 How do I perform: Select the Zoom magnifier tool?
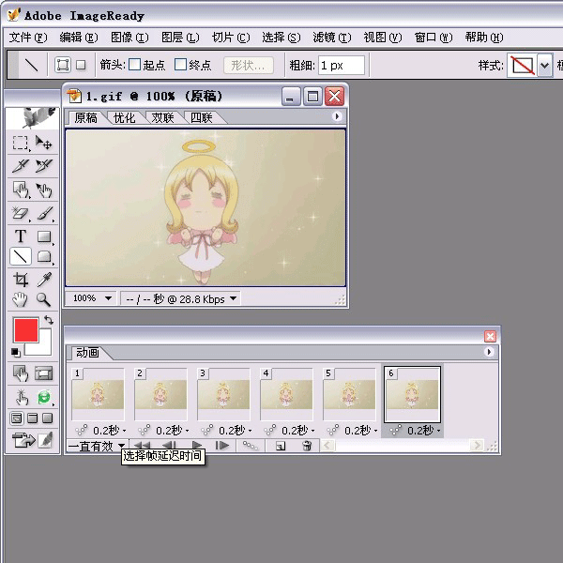(43, 300)
